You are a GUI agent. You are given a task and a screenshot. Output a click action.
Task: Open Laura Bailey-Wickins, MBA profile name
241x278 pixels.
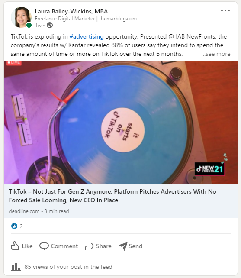pos(71,11)
